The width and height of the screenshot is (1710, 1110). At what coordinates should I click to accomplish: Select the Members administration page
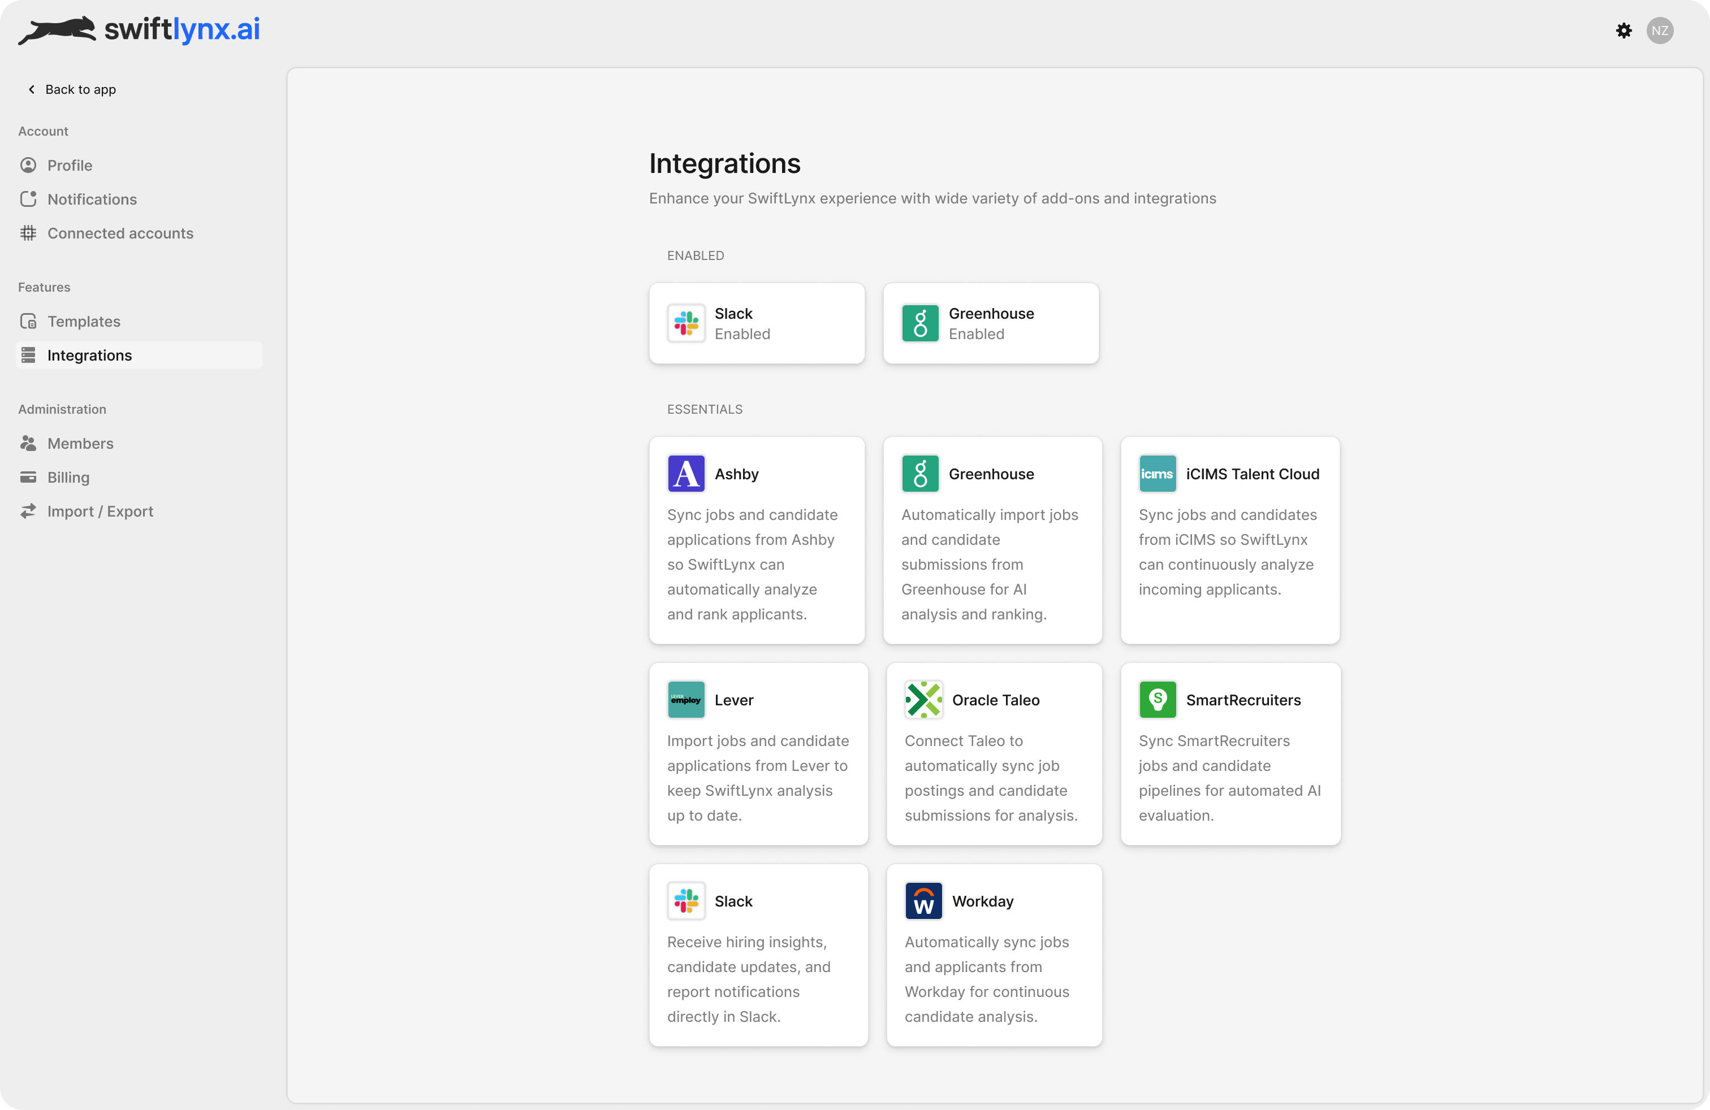[80, 444]
